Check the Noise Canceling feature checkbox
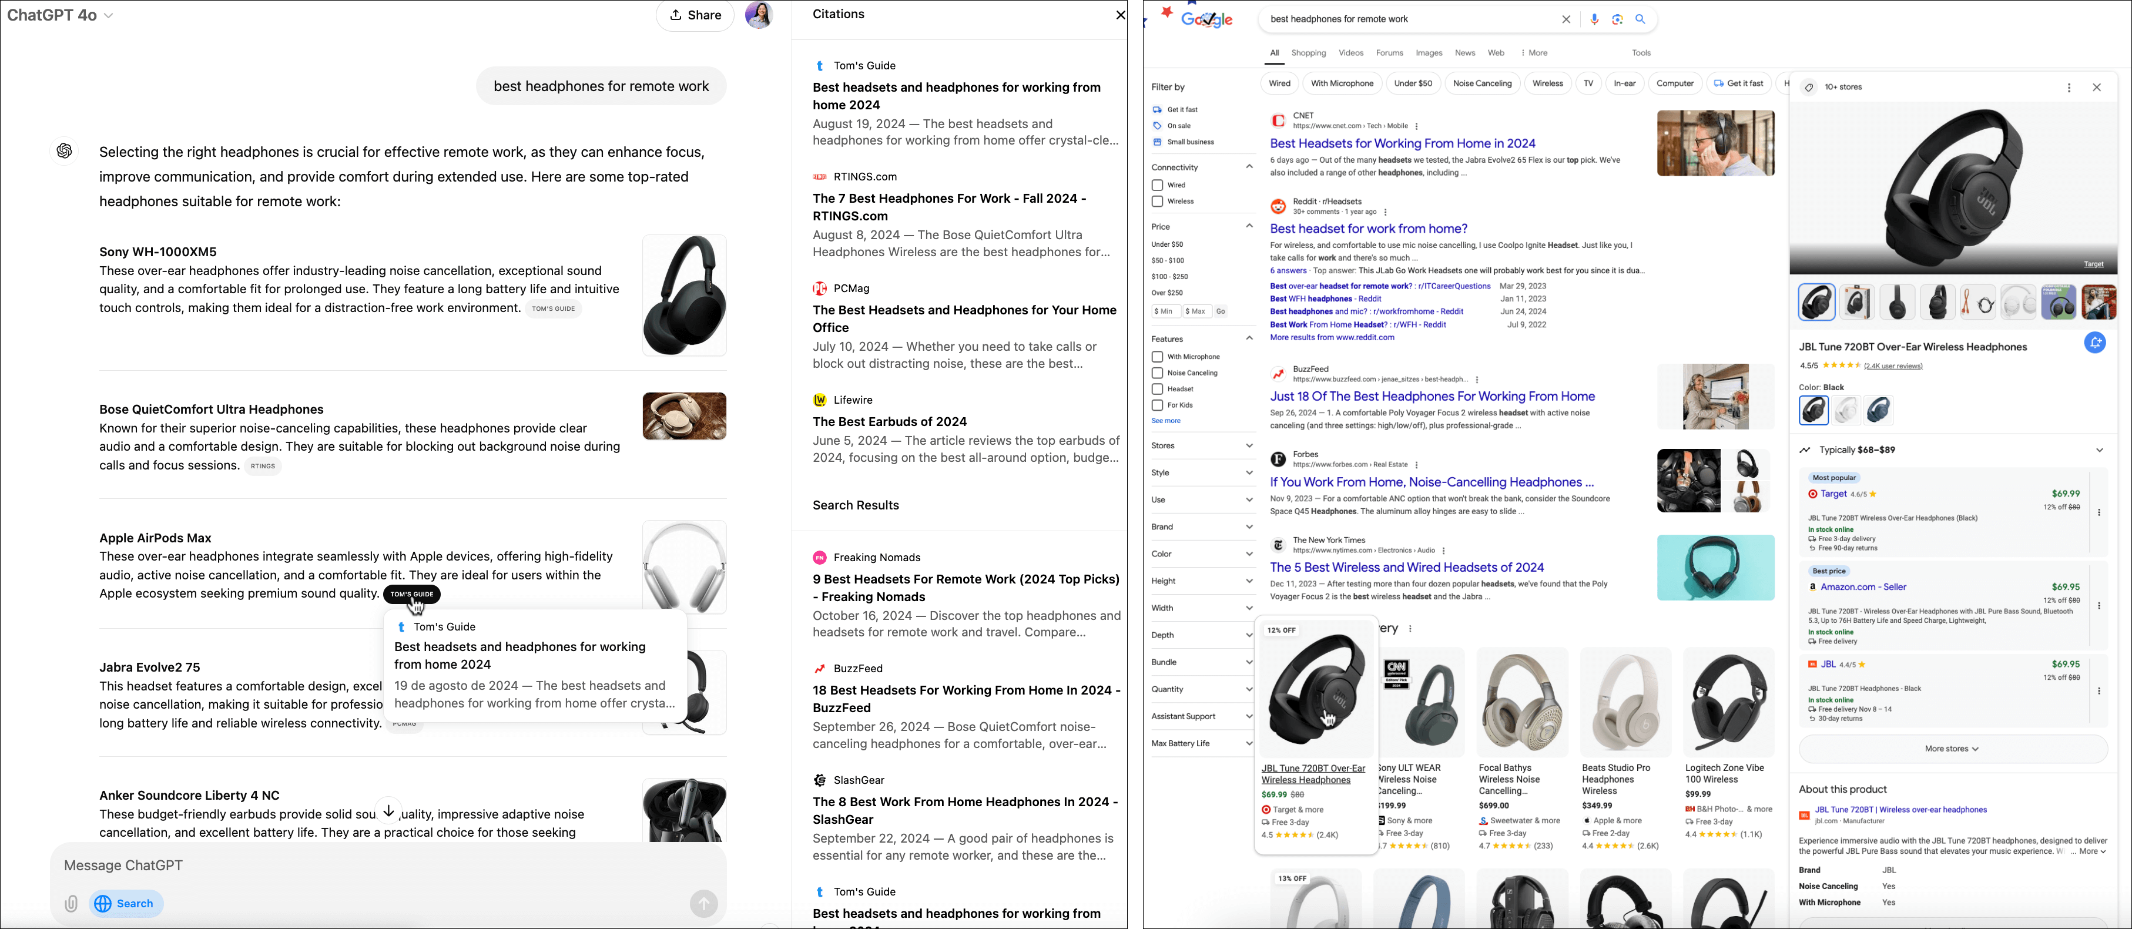 tap(1157, 373)
